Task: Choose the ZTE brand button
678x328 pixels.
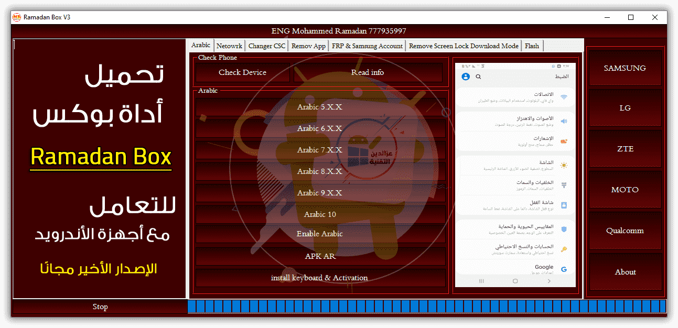Action: [625, 149]
